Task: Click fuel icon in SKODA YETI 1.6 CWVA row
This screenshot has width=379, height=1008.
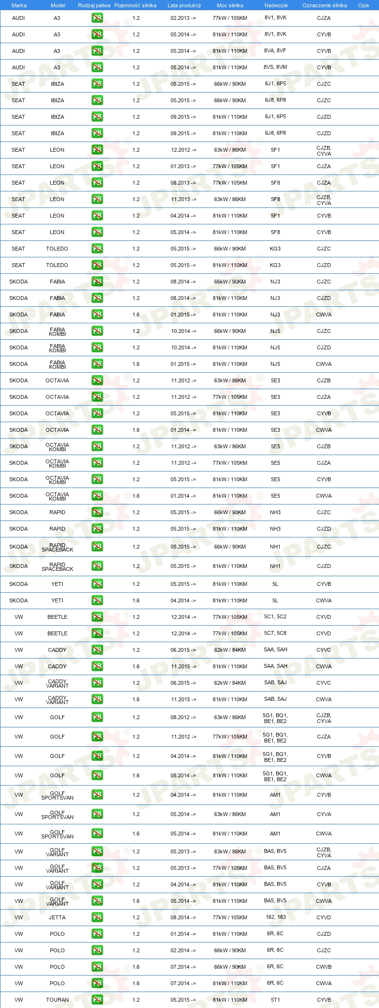Action: click(97, 600)
